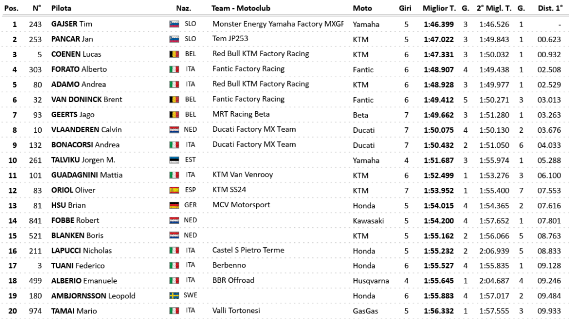The height and width of the screenshot is (319, 569).
Task: Click the German flag next to Brian Hsu
Action: click(173, 205)
